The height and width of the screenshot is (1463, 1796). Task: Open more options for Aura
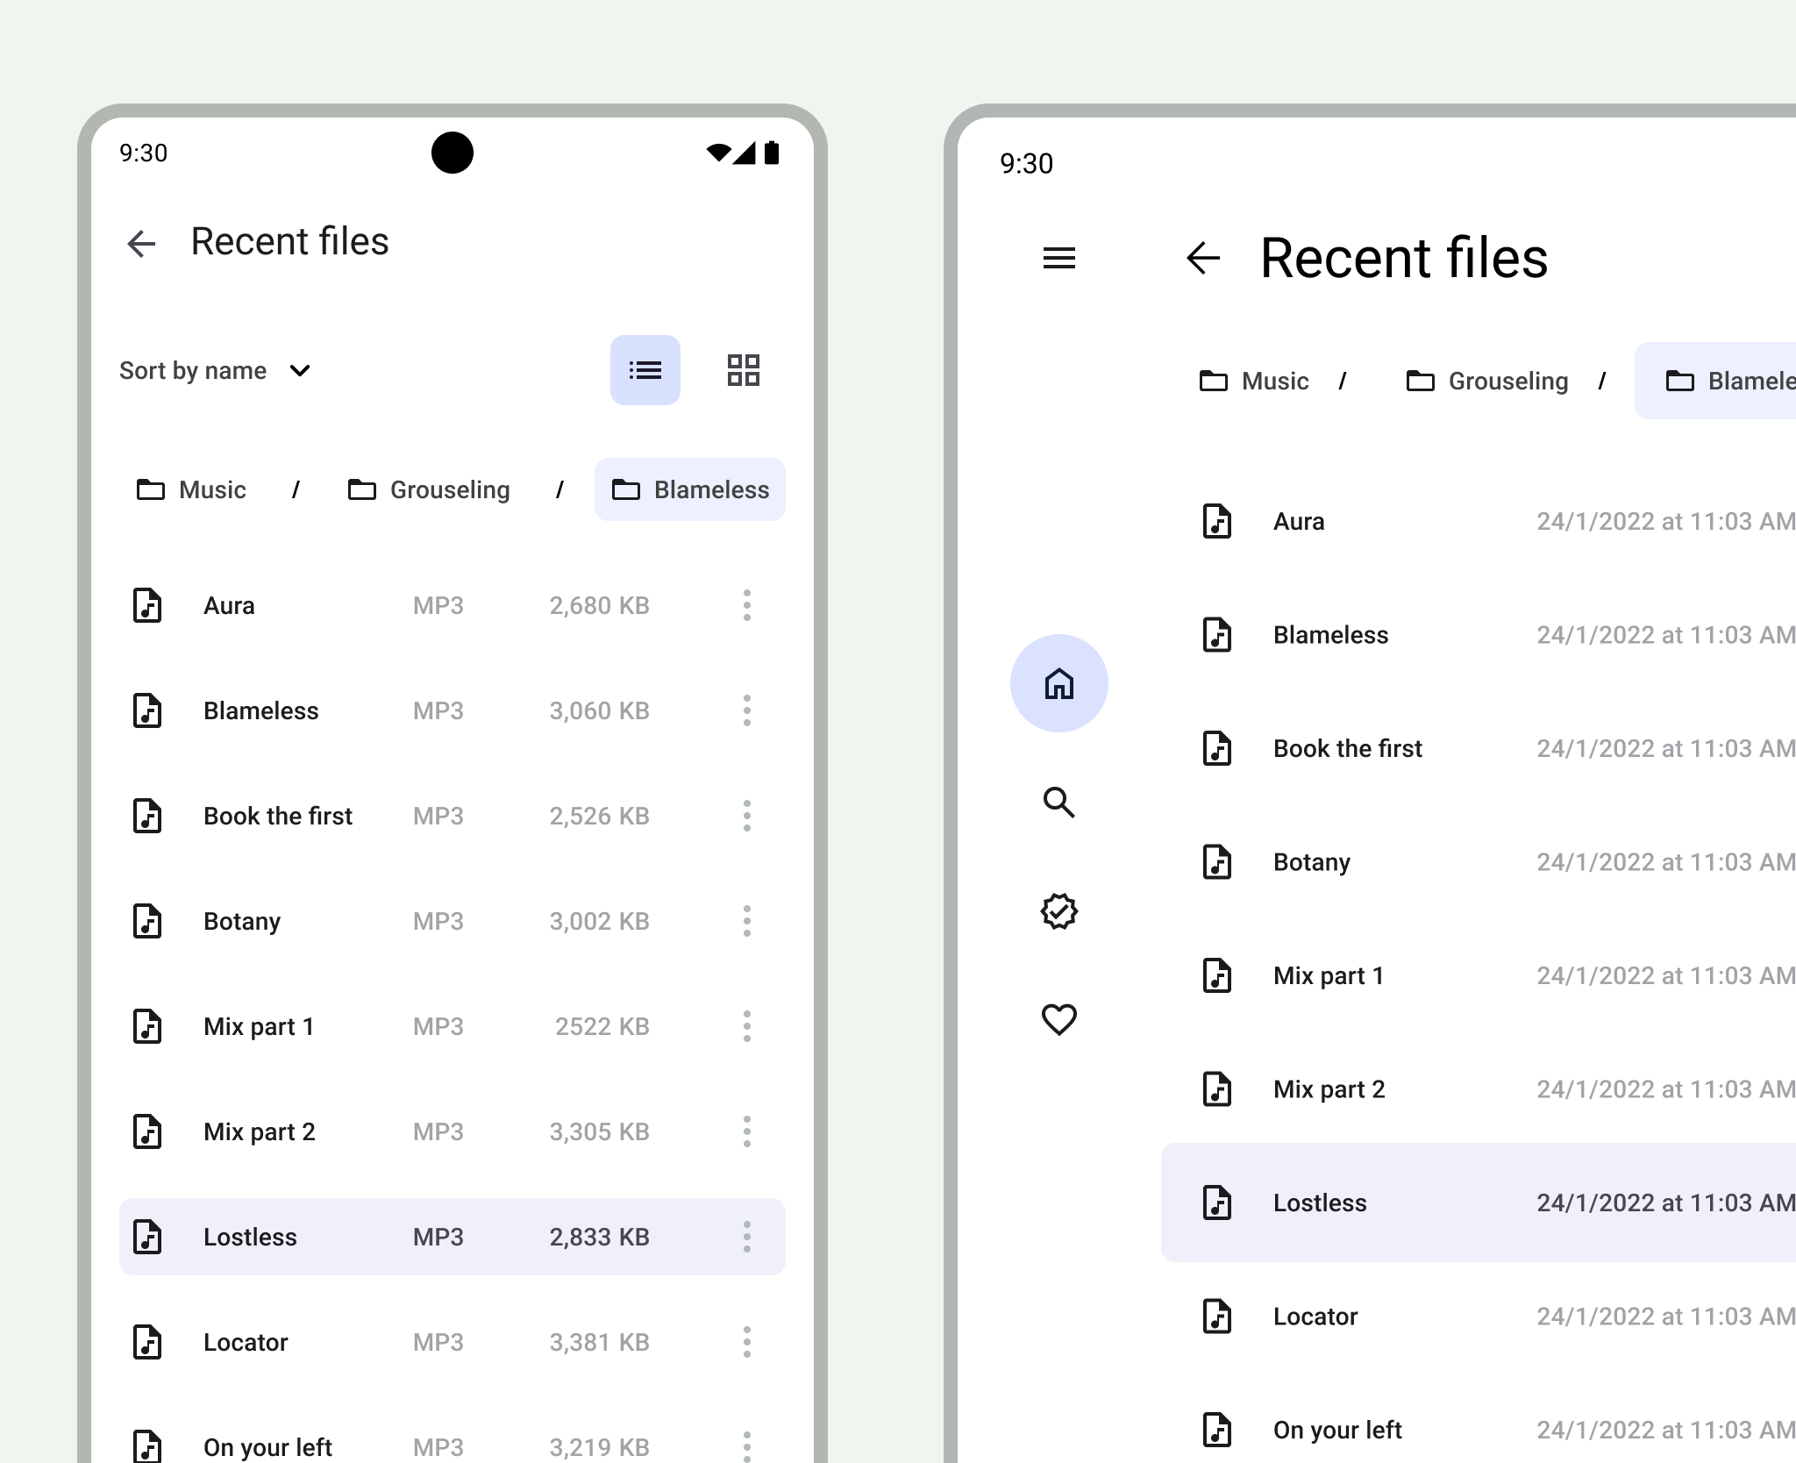tap(745, 605)
